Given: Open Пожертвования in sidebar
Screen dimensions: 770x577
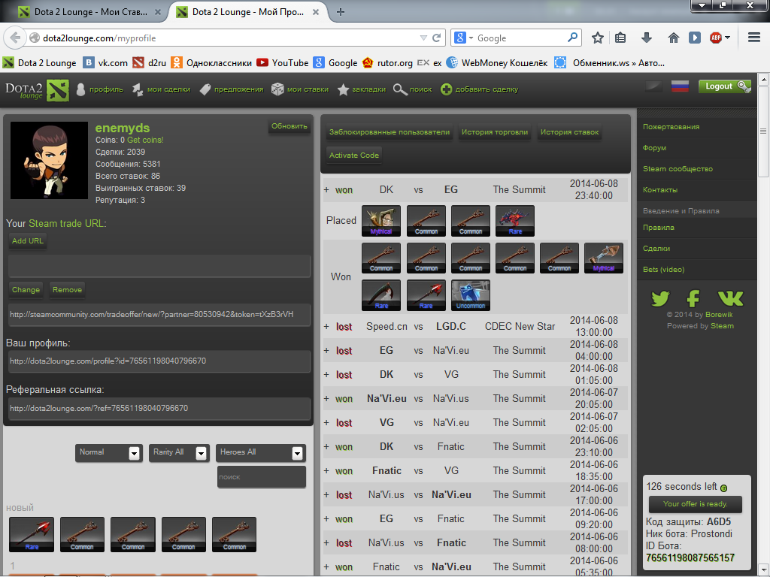Looking at the screenshot, I should tap(671, 126).
